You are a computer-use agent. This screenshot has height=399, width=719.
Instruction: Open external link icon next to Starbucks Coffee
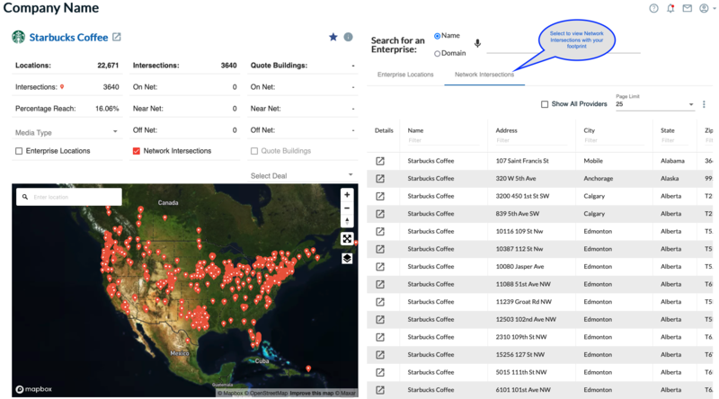(117, 37)
